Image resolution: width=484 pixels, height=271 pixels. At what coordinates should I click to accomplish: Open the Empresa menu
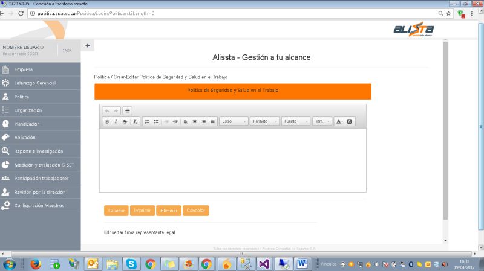[x=40, y=69]
